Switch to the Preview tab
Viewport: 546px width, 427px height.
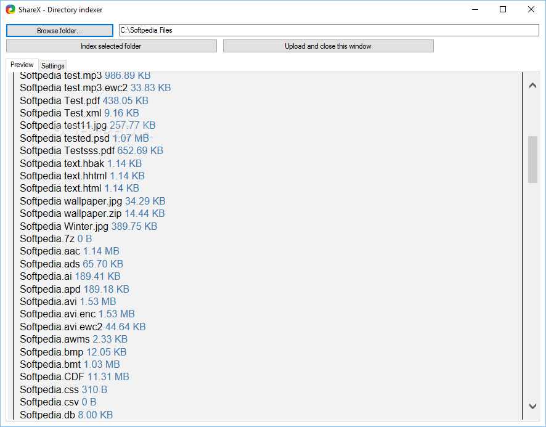[x=22, y=65]
